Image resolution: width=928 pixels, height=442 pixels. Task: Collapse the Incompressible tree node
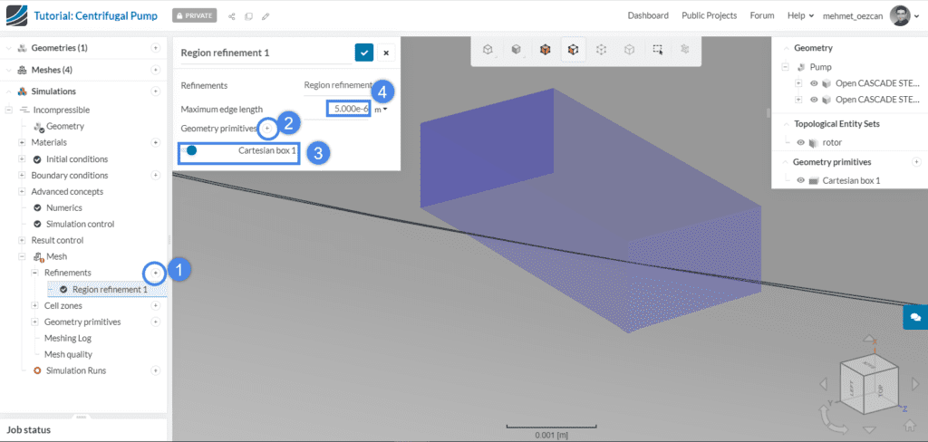(8, 110)
